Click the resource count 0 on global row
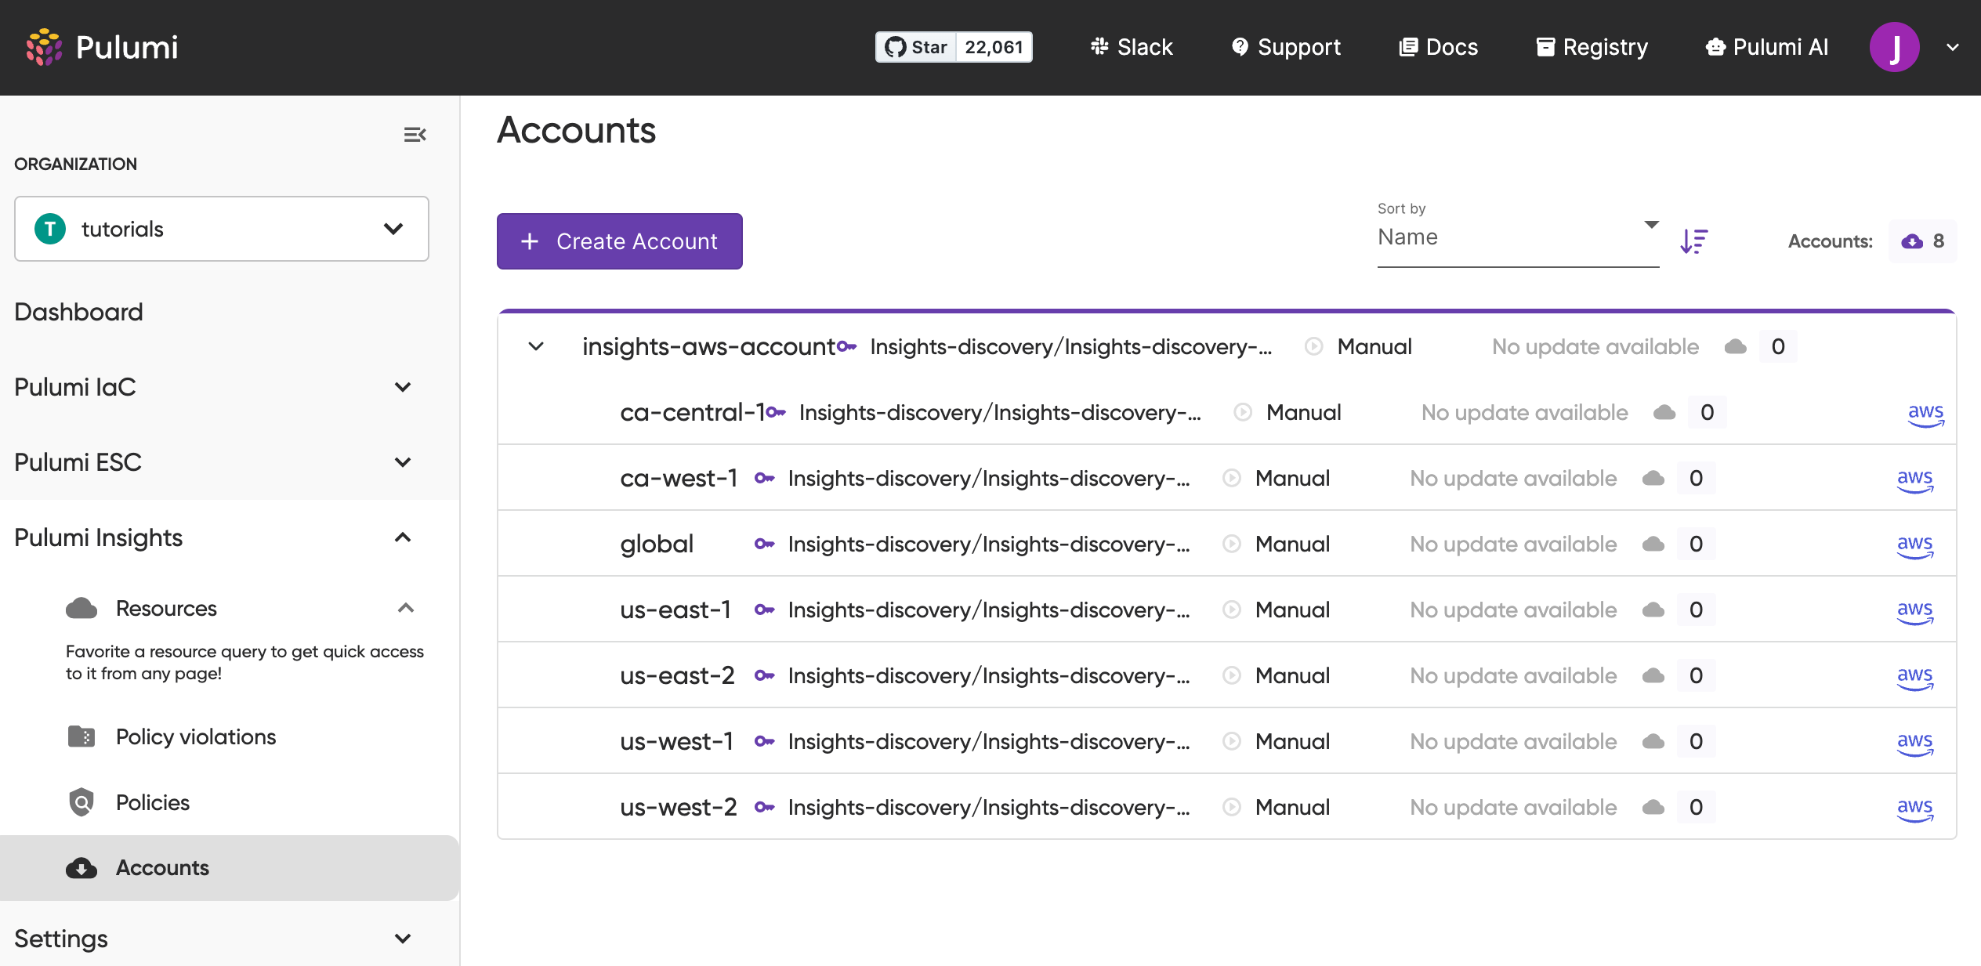The height and width of the screenshot is (966, 1981). [x=1697, y=544]
